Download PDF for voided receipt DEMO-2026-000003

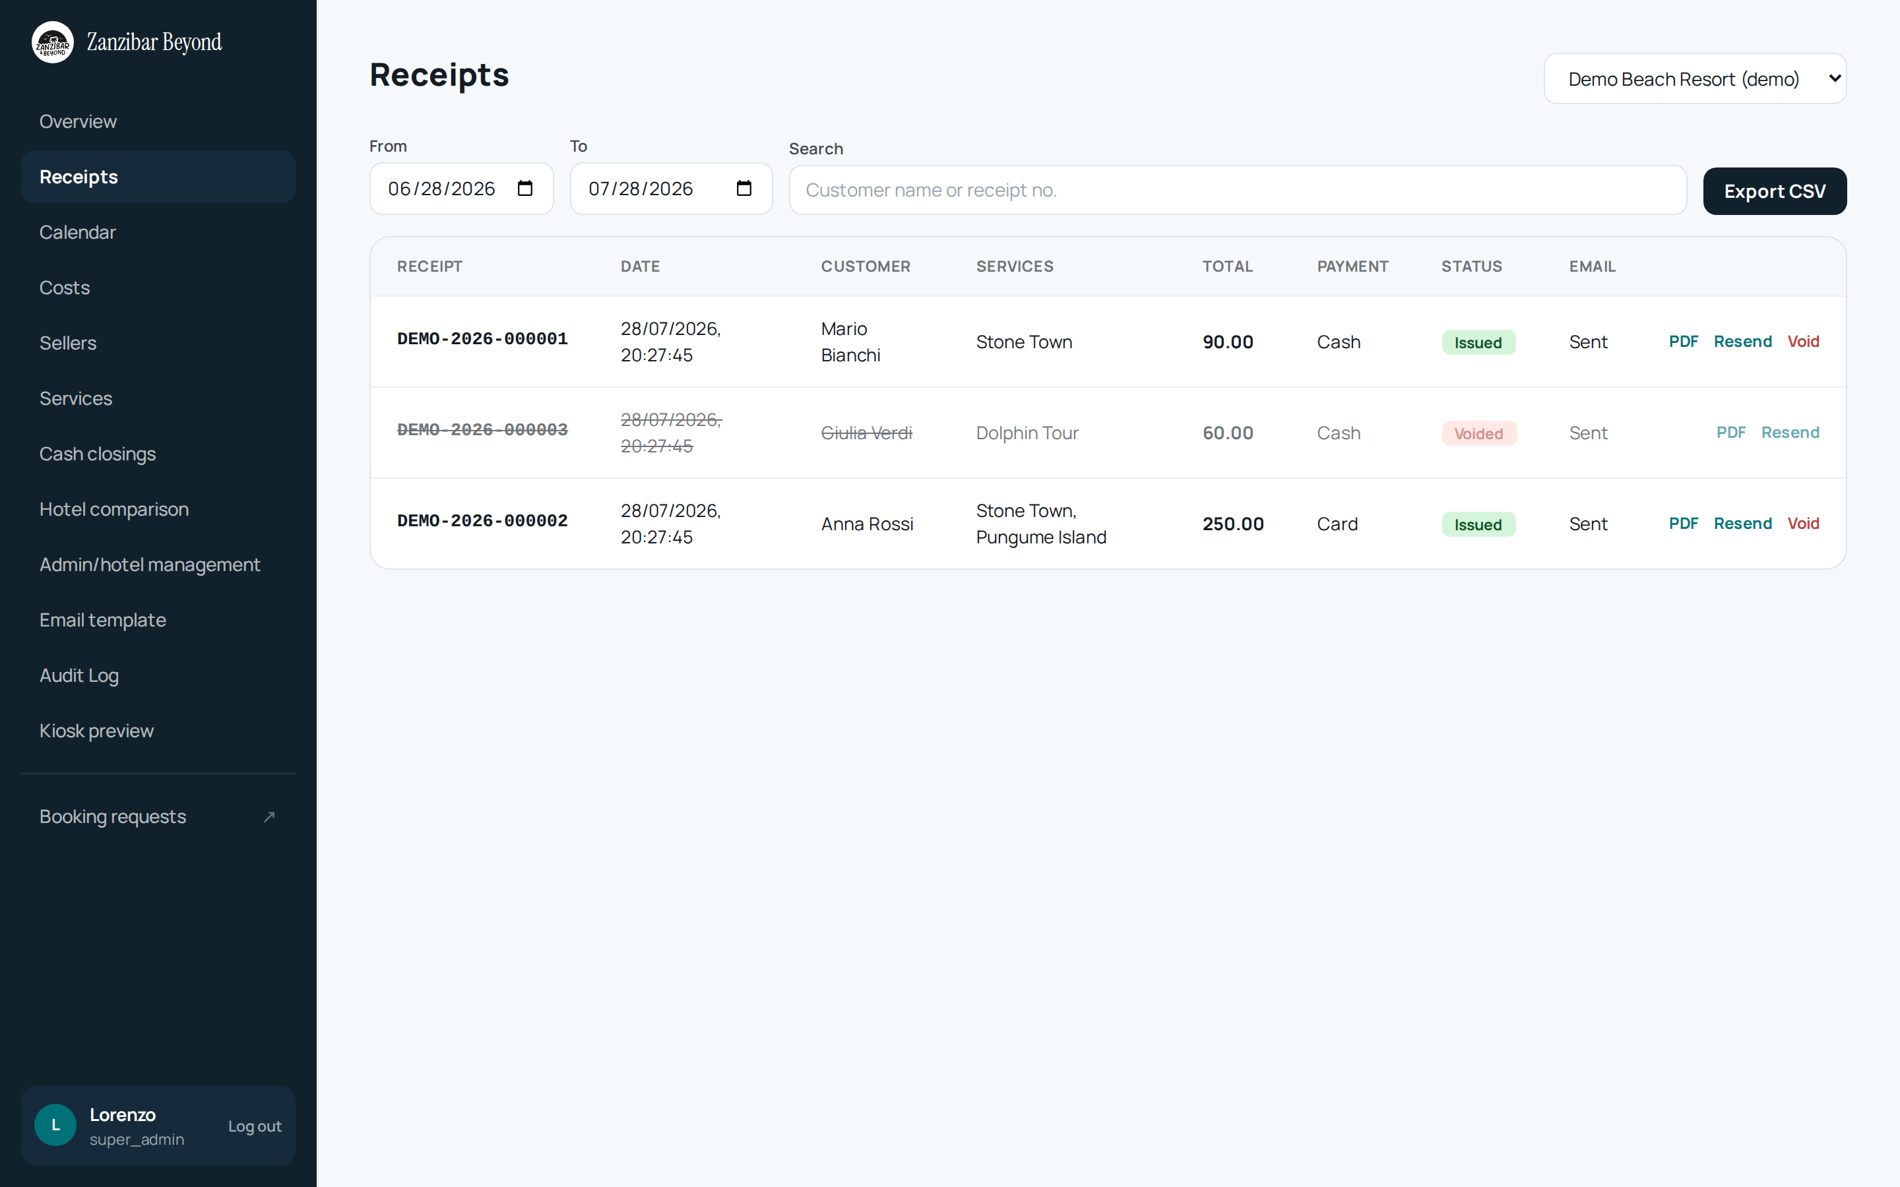click(1730, 433)
